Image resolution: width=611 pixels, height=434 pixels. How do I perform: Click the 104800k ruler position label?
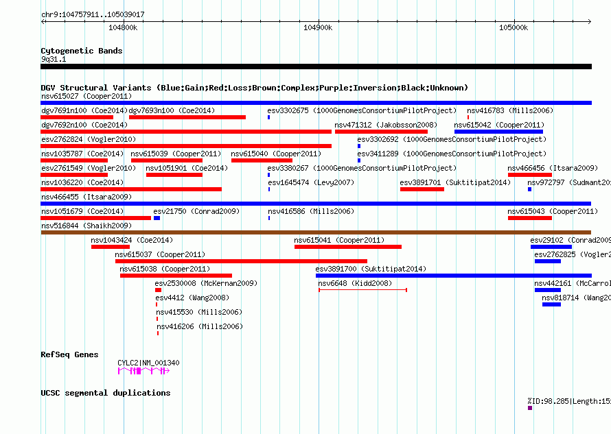pyautogui.click(x=123, y=27)
